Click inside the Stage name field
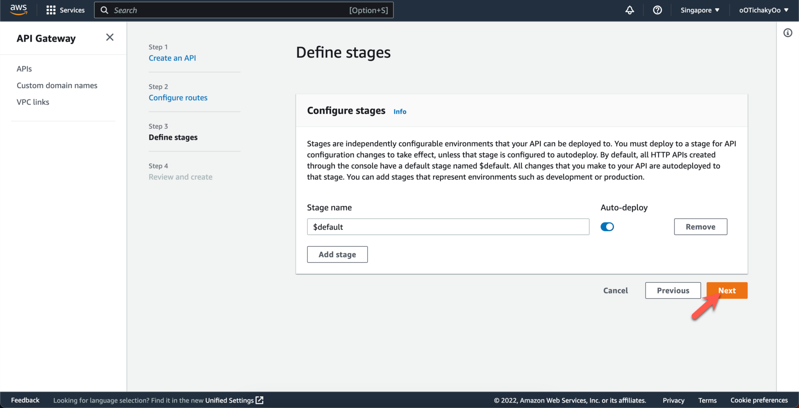 click(x=448, y=226)
